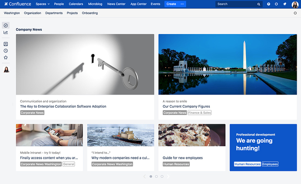Expand the Spaces dropdown menu

[x=42, y=4]
